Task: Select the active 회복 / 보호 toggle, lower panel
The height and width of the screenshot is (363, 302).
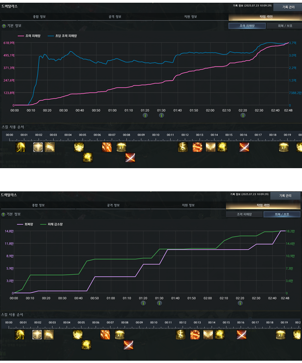Action: [282, 215]
